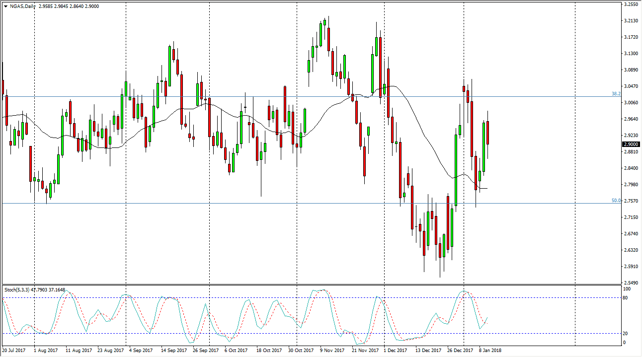Click the triangle arrow beside NGAS,Daily

5,6
